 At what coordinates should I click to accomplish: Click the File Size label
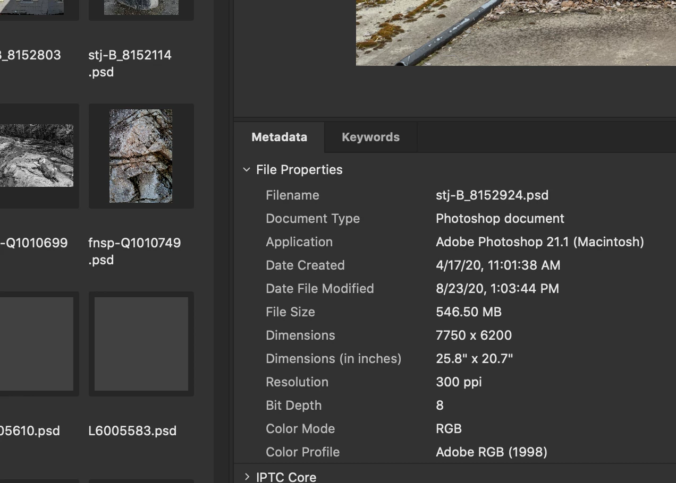pos(290,312)
